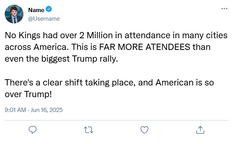The width and height of the screenshot is (233, 144).
Task: Click the reply speech bubble icon
Action: click(x=32, y=130)
